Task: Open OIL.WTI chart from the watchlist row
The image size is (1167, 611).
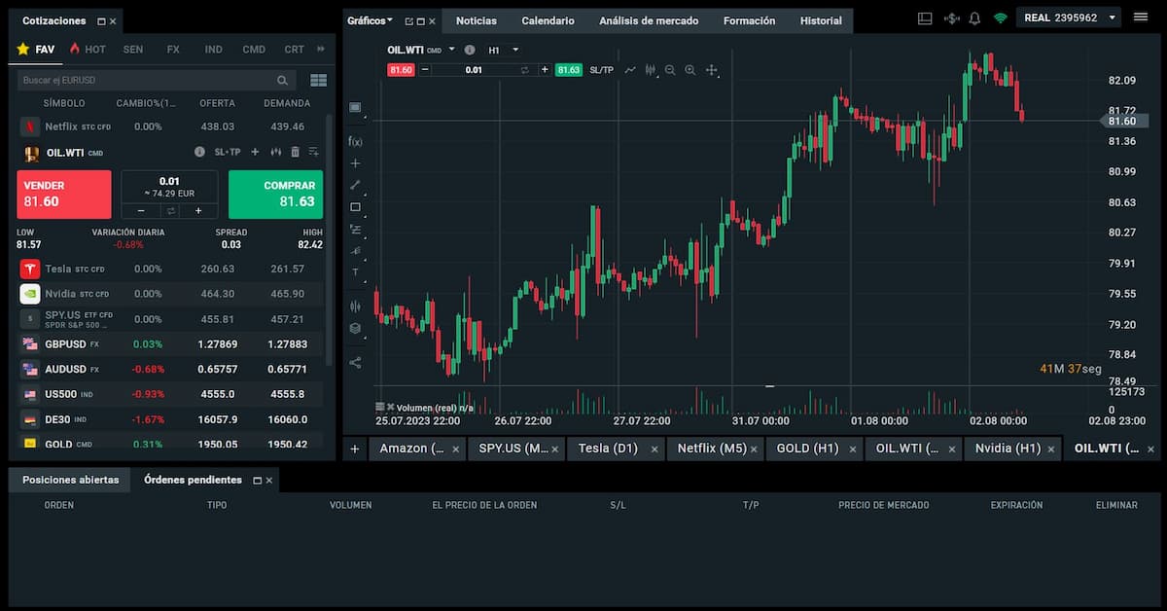Action: click(x=276, y=152)
